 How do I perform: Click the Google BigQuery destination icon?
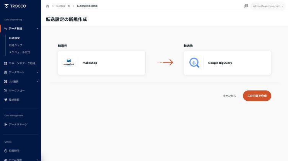194,63
